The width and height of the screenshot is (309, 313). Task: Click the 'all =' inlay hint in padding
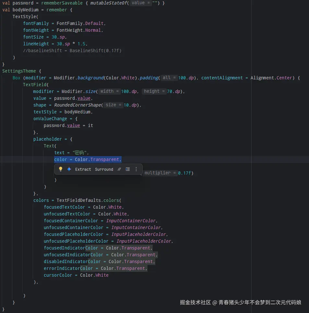(169, 78)
